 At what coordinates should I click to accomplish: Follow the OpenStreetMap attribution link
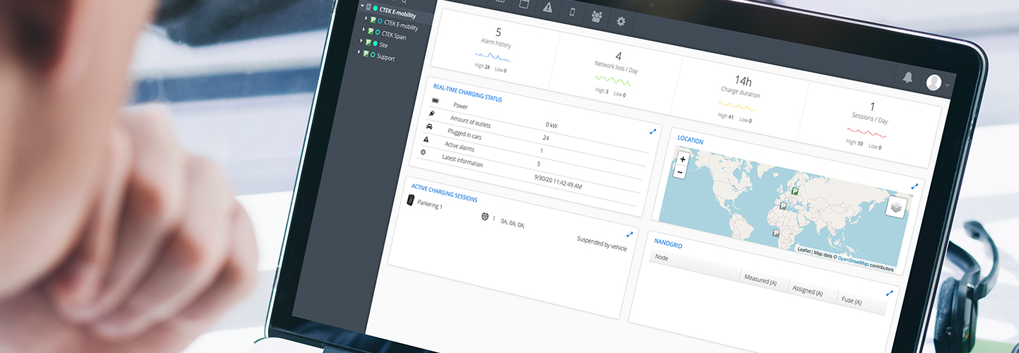click(x=854, y=260)
